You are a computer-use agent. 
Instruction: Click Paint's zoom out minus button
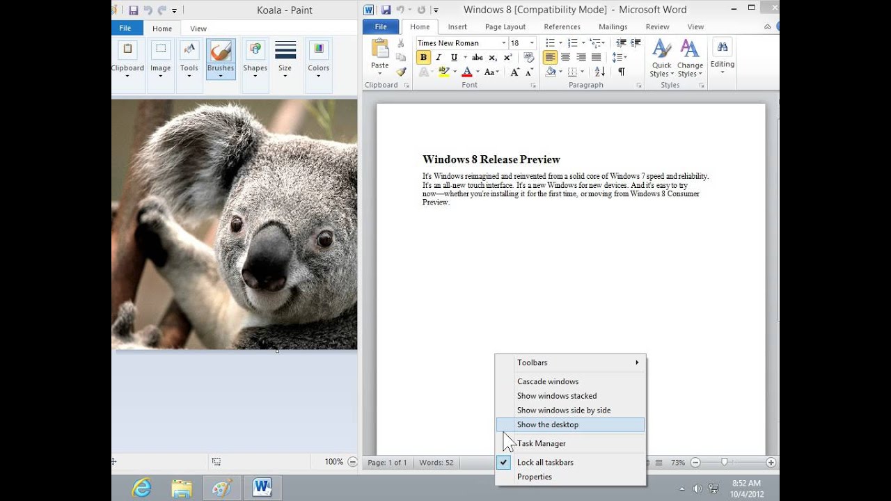(353, 462)
